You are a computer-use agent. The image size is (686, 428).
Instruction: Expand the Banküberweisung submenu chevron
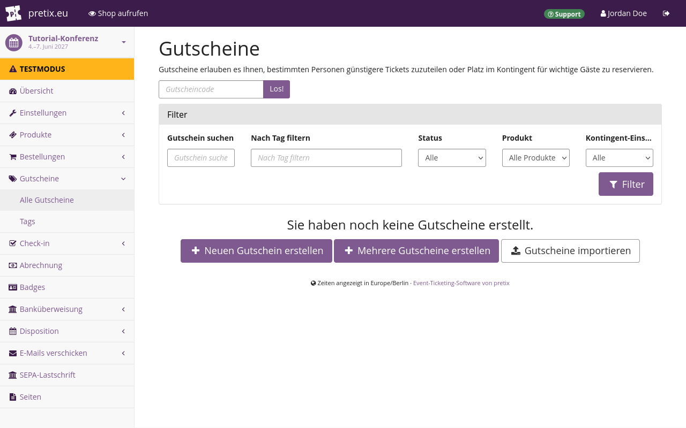(123, 309)
